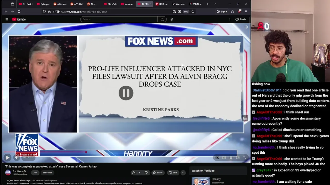This screenshot has width=330, height=185.
Task: Subscribe to the Fox News channel
Action: 47,173
